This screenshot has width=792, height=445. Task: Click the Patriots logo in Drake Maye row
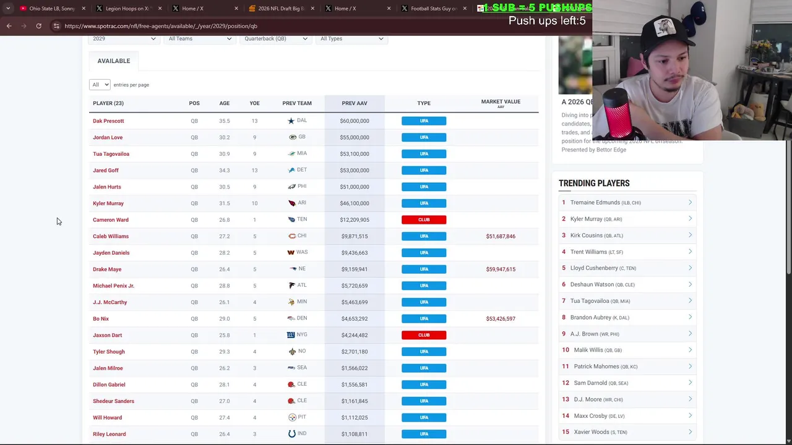point(293,269)
